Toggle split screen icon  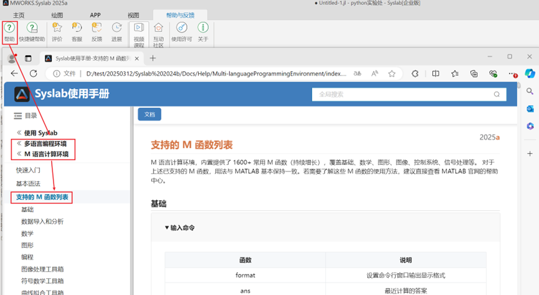436,74
